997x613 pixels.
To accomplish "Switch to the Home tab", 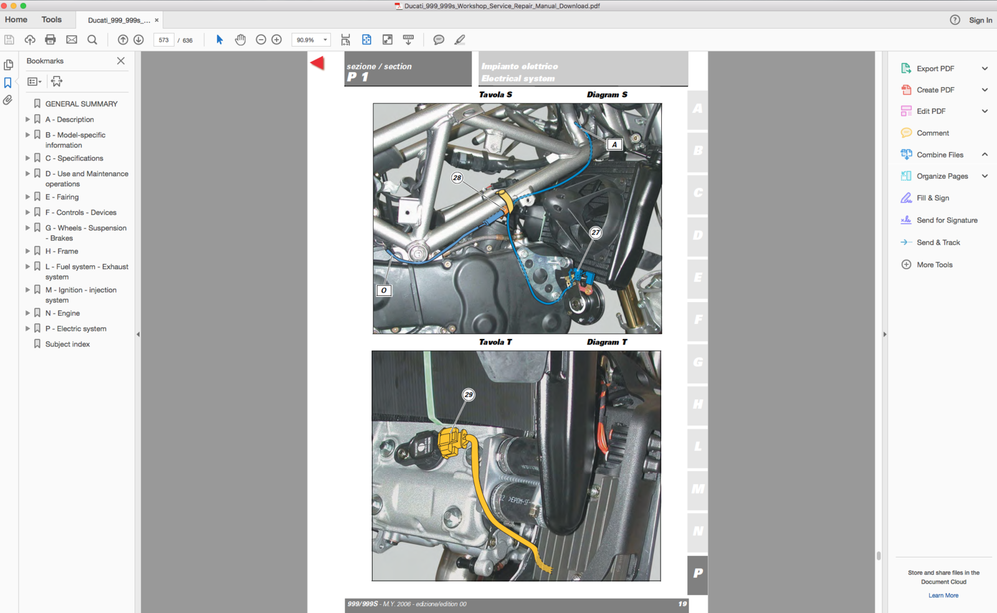I will (x=16, y=20).
